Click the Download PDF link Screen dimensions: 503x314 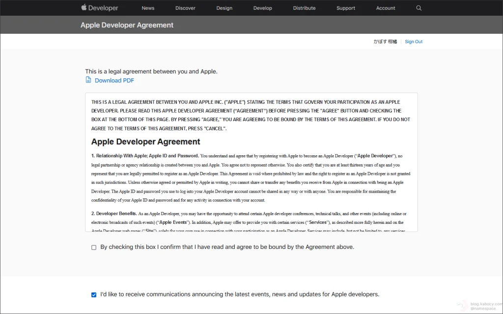point(114,80)
